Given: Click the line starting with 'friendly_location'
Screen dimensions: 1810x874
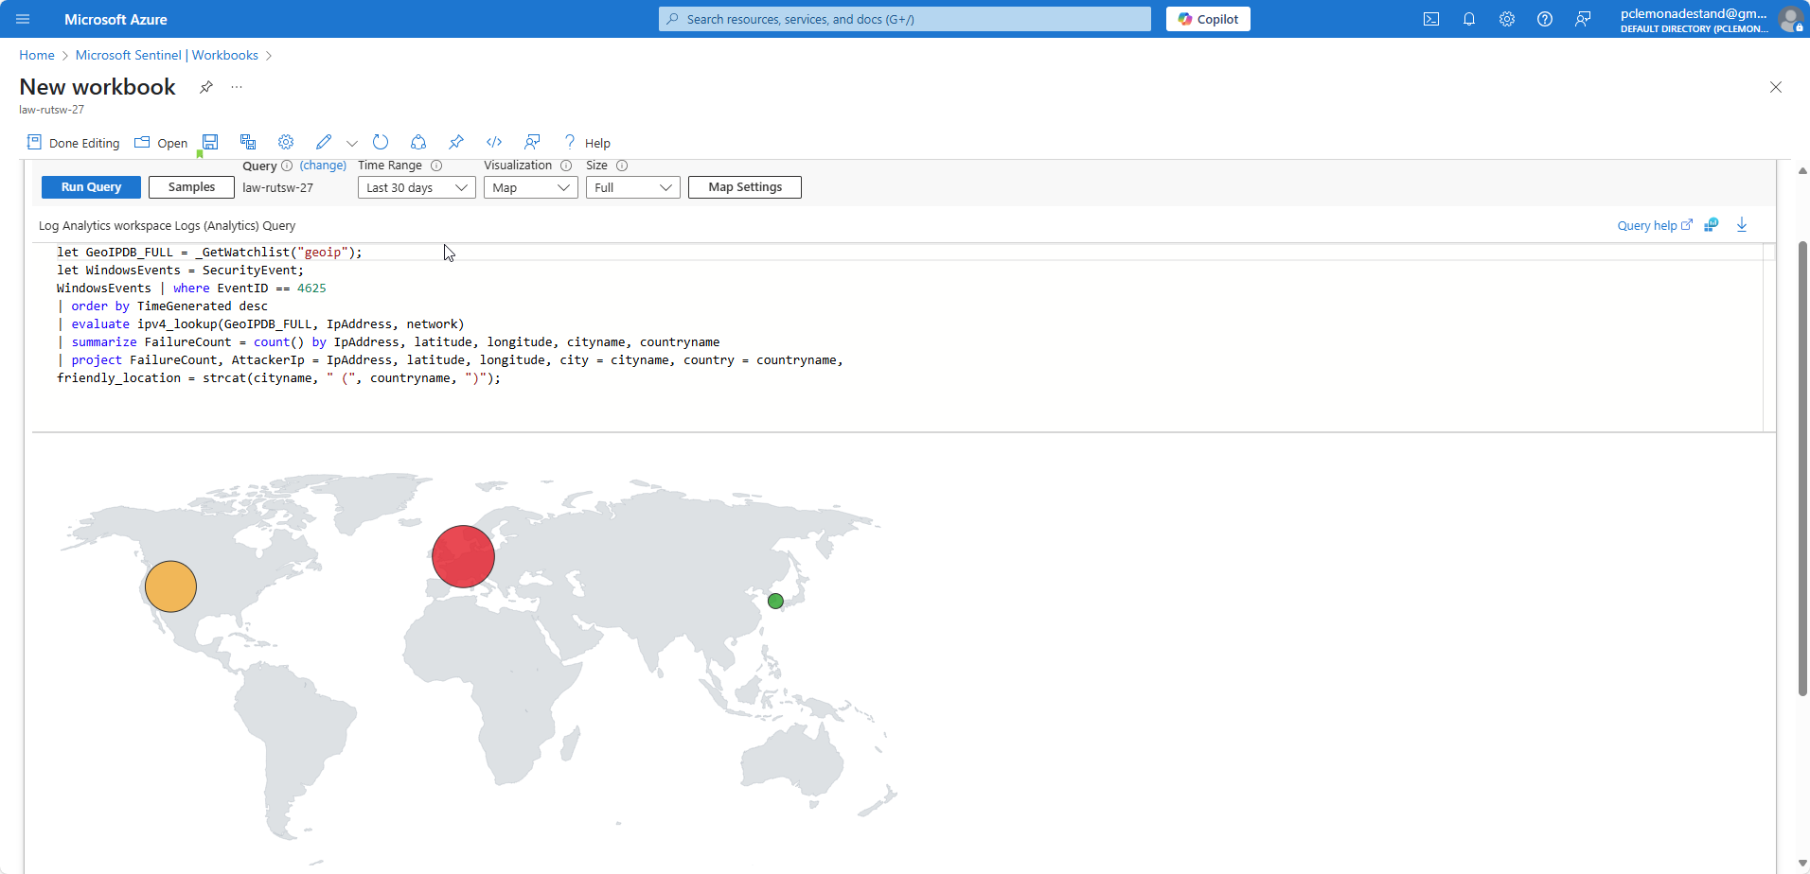Looking at the screenshot, I should [x=278, y=377].
